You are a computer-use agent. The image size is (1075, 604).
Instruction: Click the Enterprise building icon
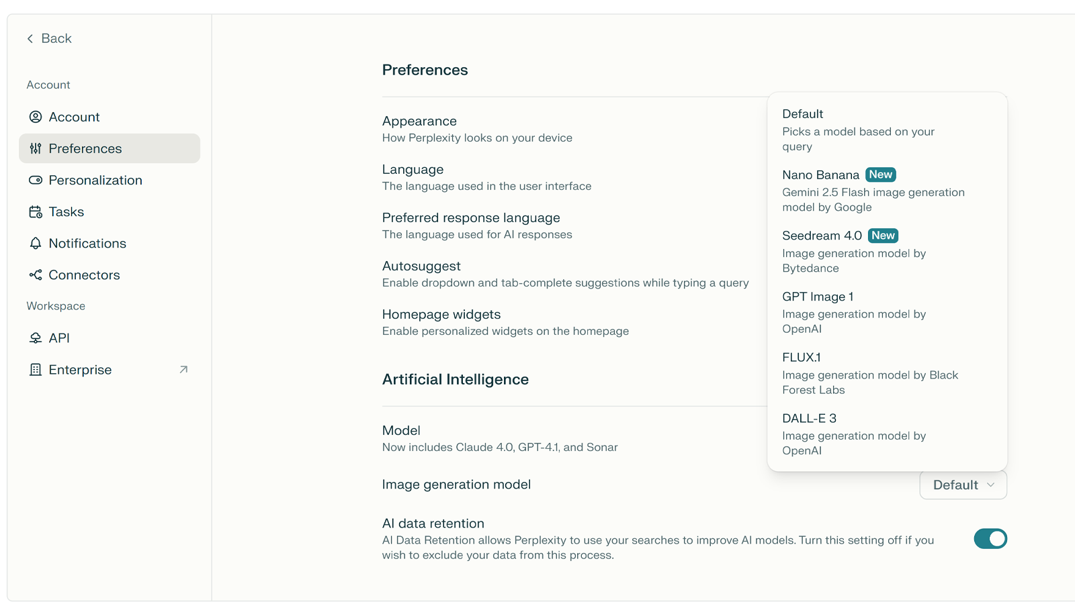click(36, 370)
